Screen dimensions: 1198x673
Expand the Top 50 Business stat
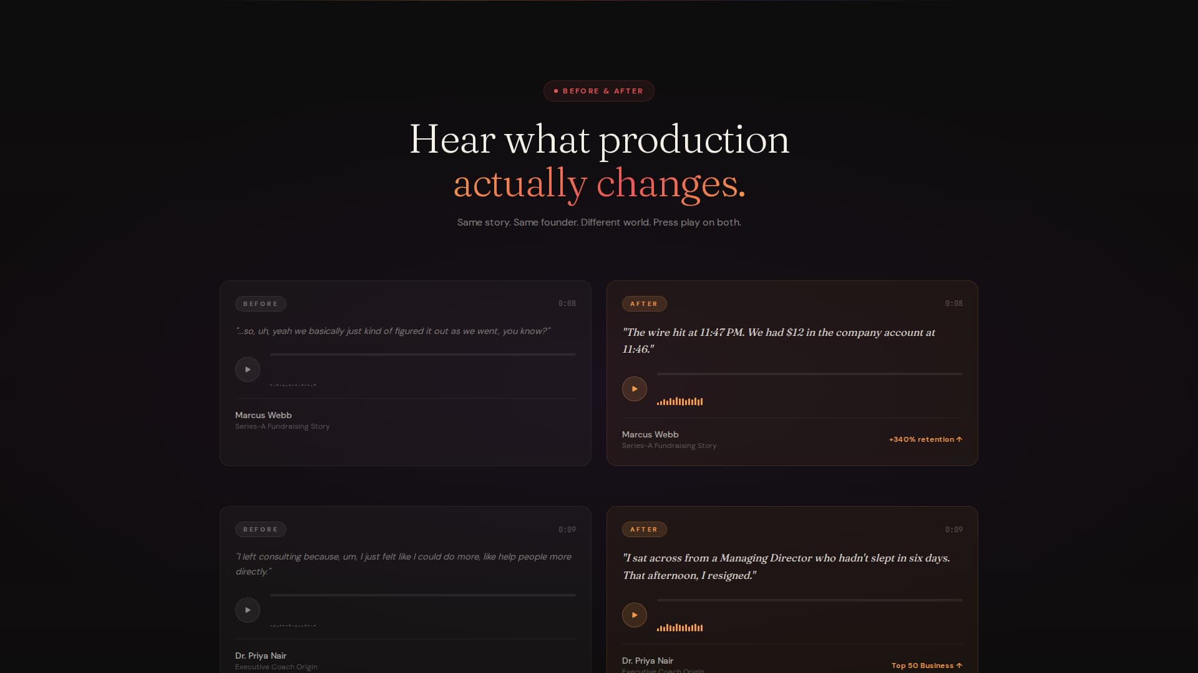click(x=928, y=665)
